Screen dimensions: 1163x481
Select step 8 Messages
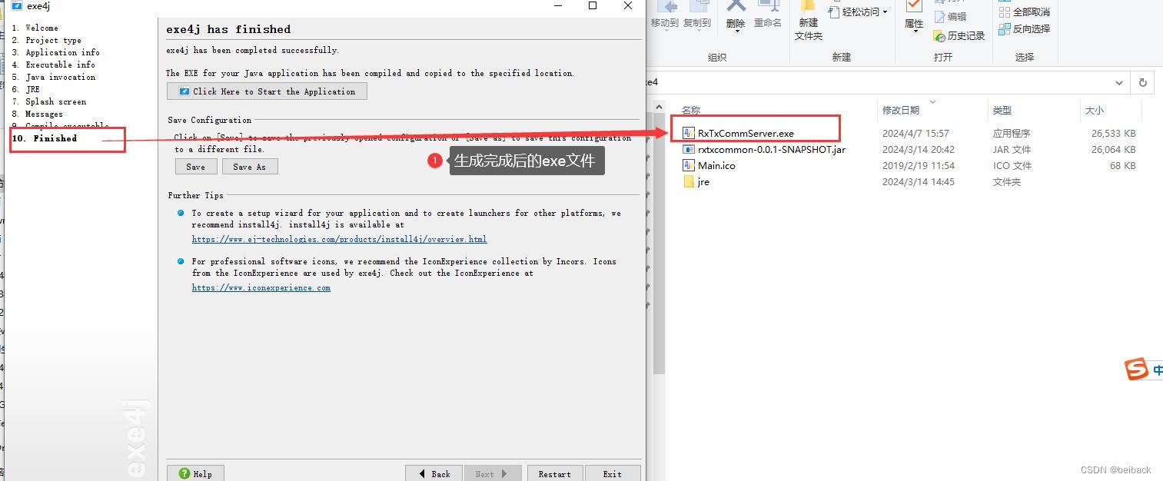[x=37, y=114]
